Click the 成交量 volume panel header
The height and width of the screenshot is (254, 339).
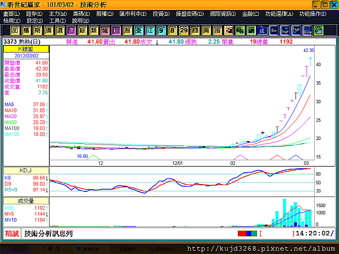coord(26,201)
